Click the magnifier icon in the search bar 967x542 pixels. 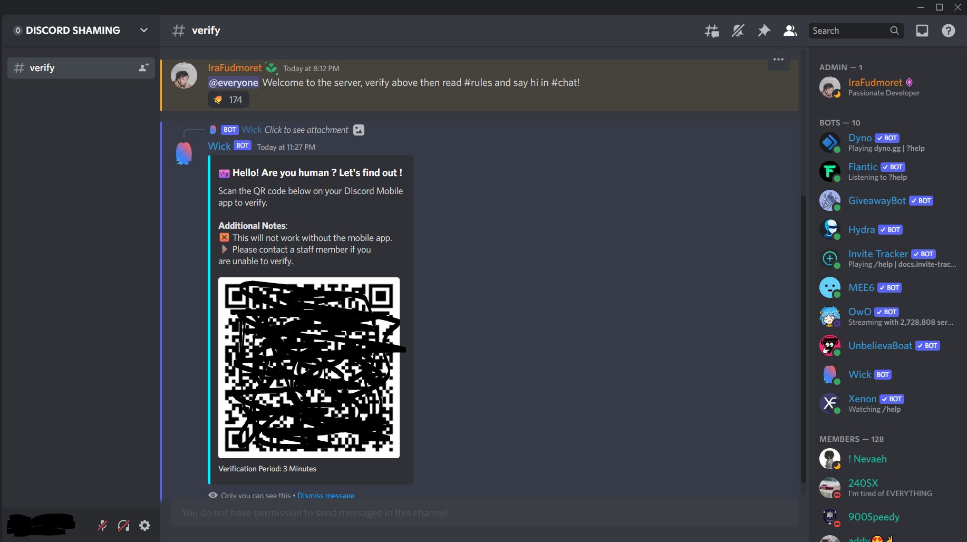894,30
